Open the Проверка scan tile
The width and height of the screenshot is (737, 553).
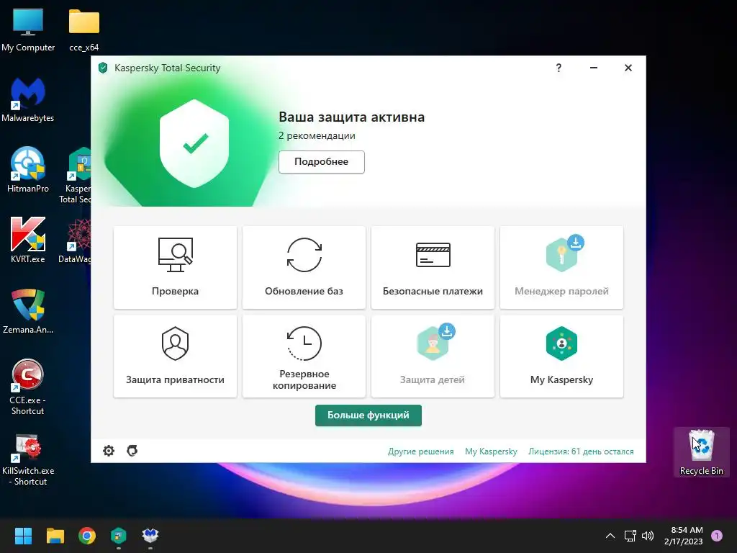point(175,268)
